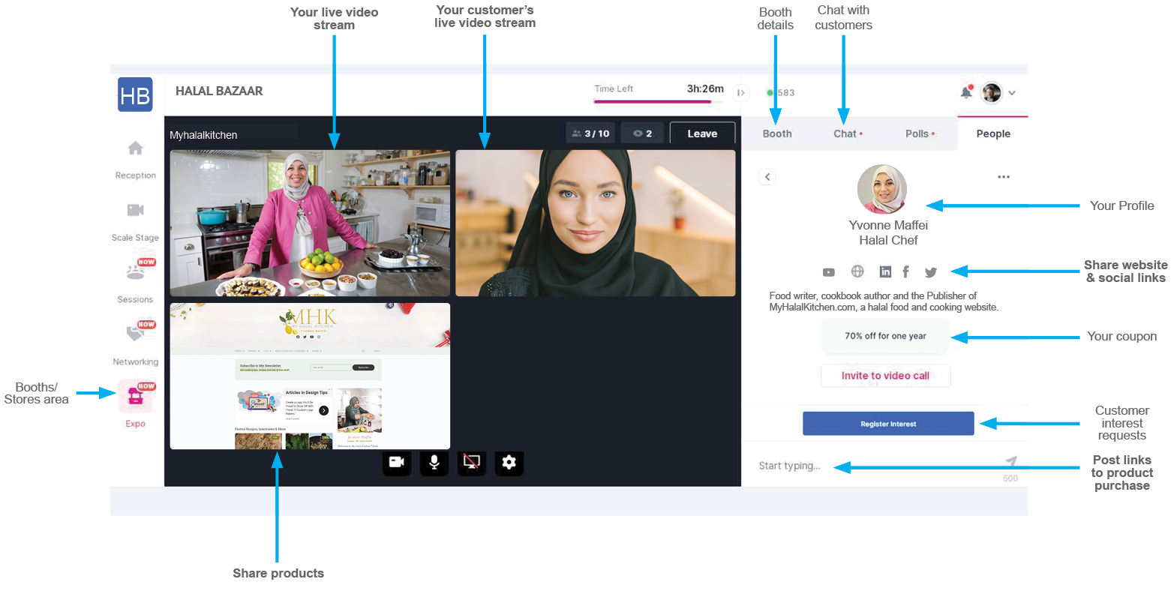The height and width of the screenshot is (594, 1171).
Task: Click the 3h:26m time remaining value
Action: pyautogui.click(x=705, y=88)
